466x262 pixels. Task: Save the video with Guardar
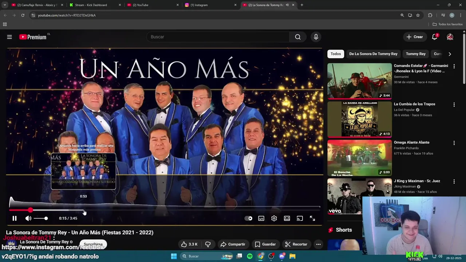pos(265,244)
